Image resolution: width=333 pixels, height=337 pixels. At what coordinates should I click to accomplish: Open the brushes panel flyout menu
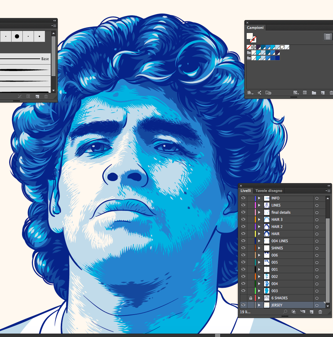click(x=54, y=25)
